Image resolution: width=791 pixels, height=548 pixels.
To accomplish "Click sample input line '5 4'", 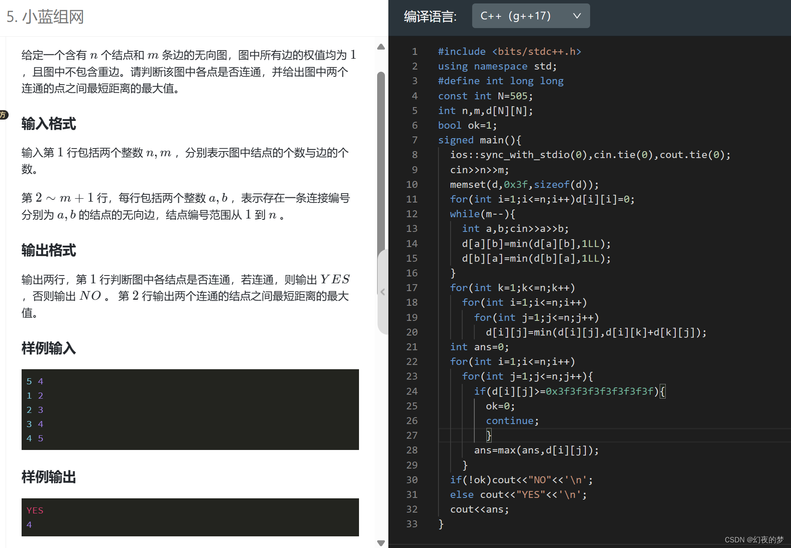I will coord(35,381).
